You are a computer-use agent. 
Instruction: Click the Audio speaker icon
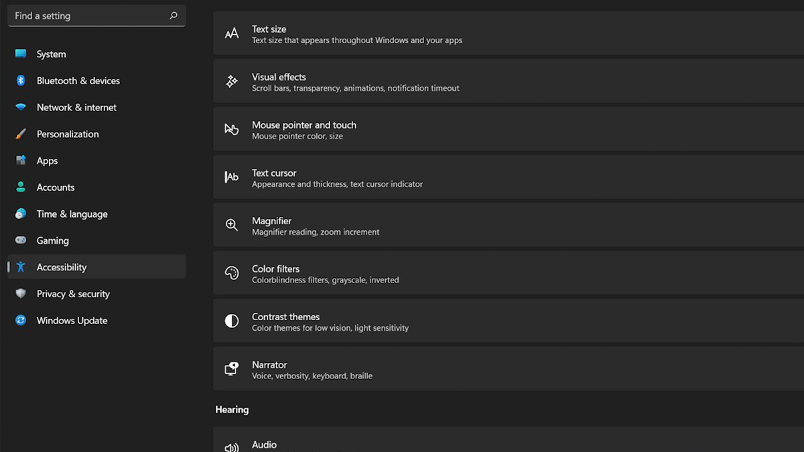[x=231, y=445]
